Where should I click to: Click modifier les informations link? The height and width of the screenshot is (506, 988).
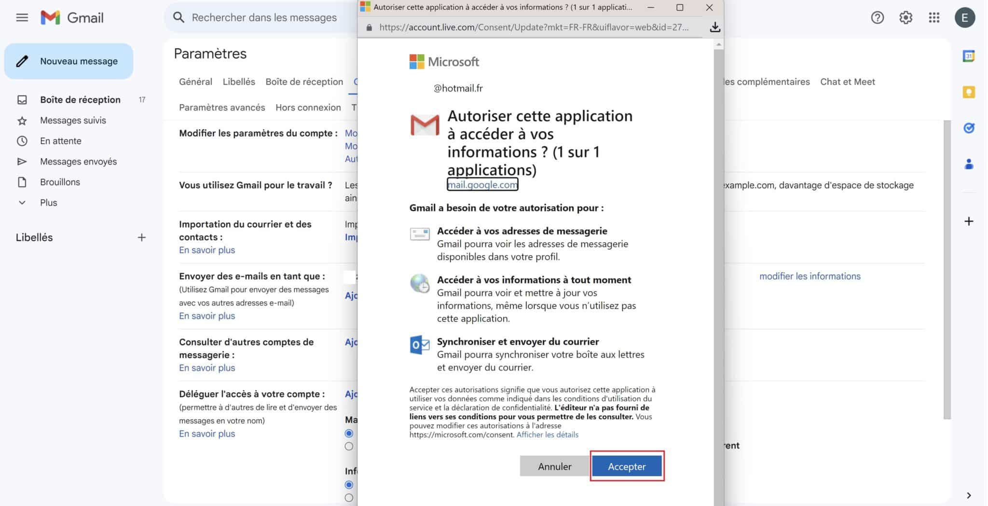pos(810,276)
